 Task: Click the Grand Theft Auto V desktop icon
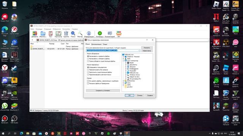[235, 95]
